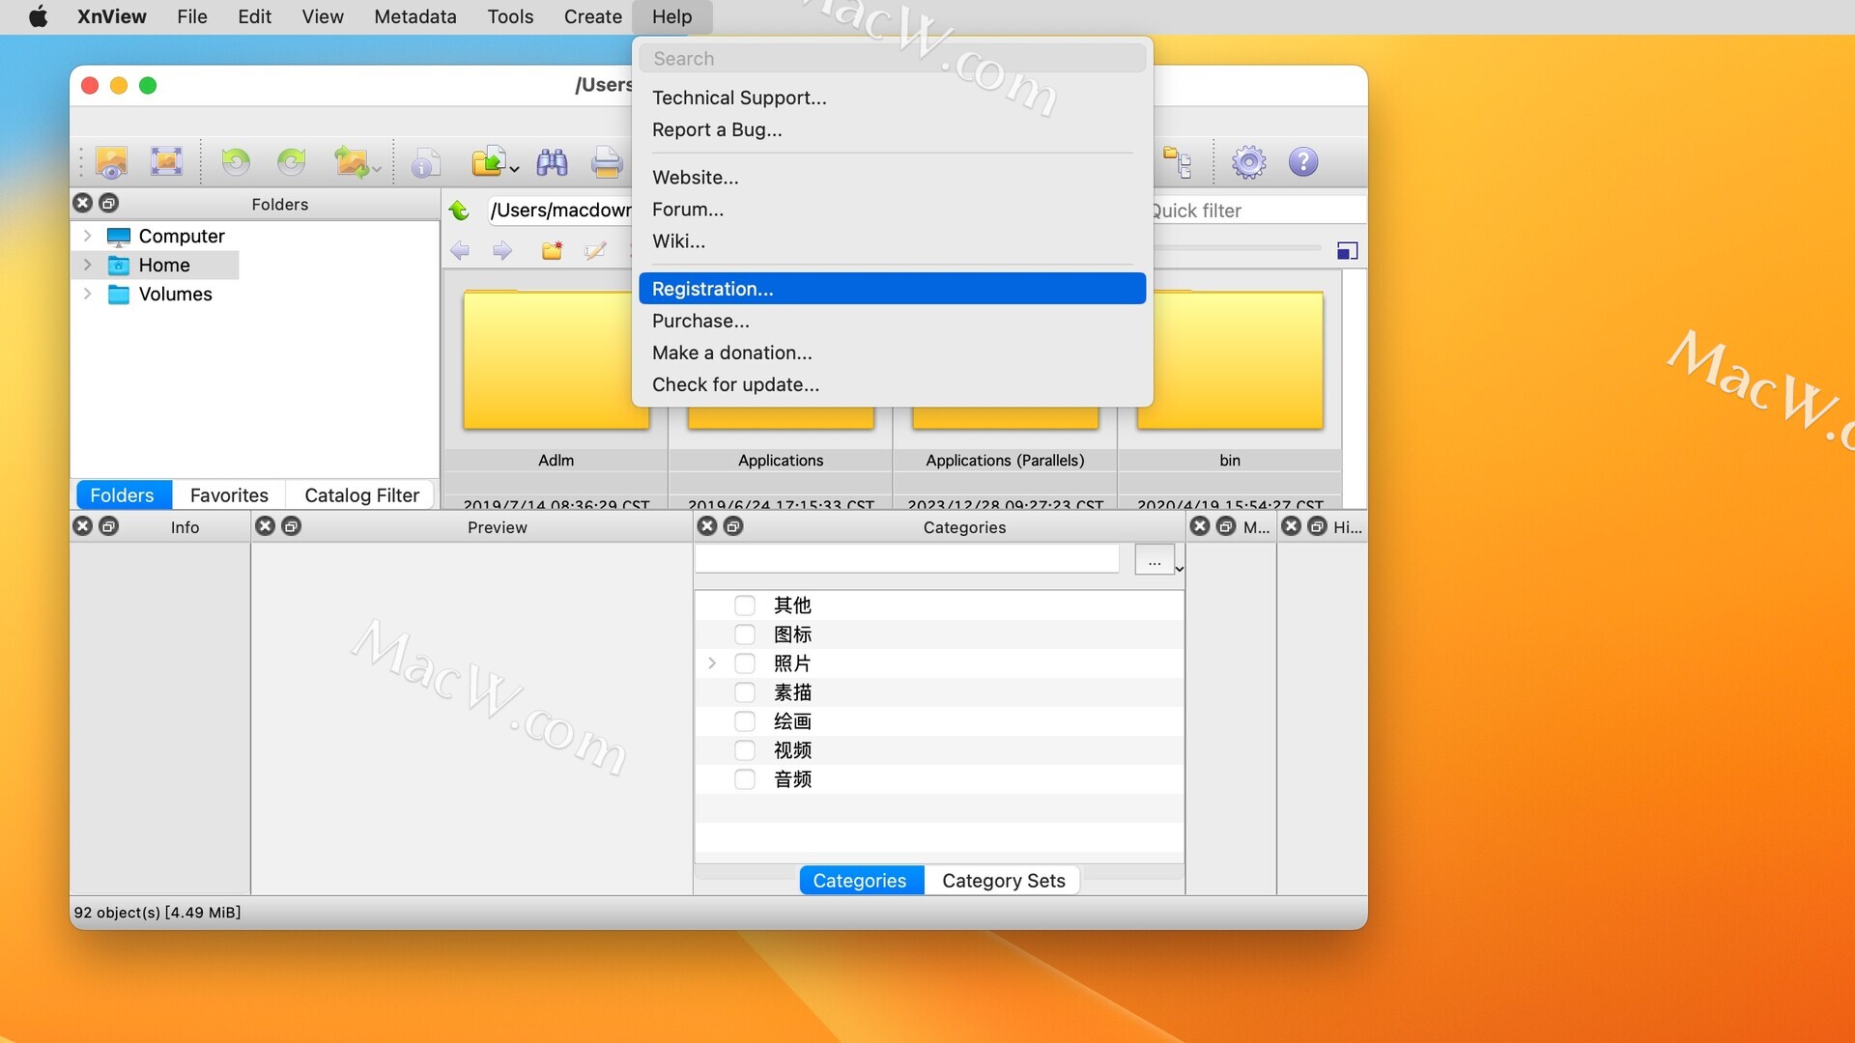Click the purple question mark help icon
The image size is (1855, 1043).
pyautogui.click(x=1303, y=161)
